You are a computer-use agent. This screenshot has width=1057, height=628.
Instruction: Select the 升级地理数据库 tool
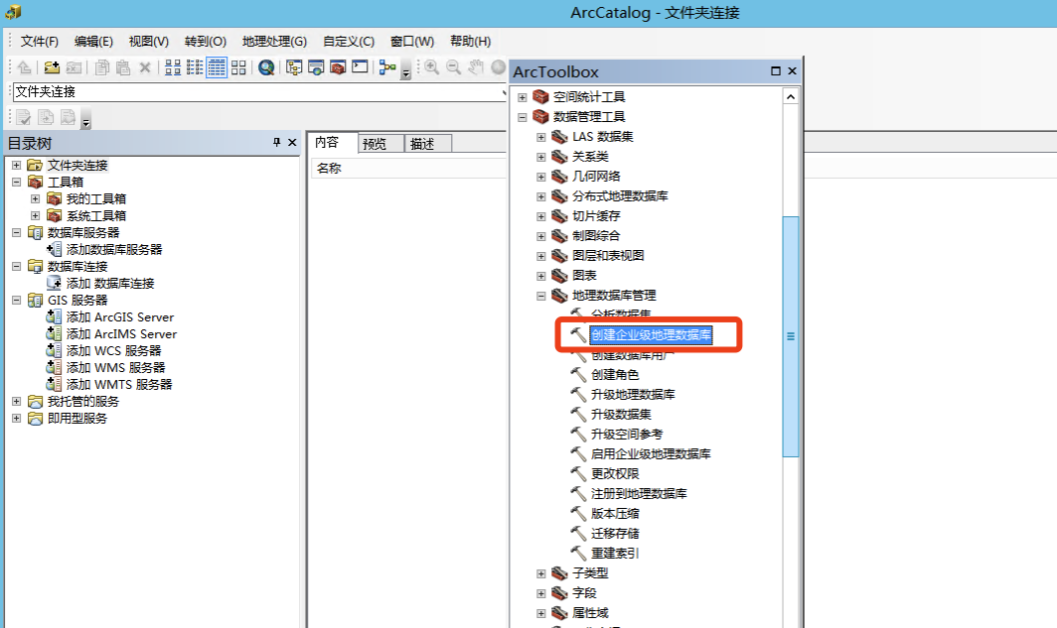(633, 395)
